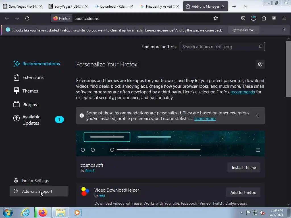
Task: Click the Firefox taskbar icon
Action: pyautogui.click(x=43, y=212)
